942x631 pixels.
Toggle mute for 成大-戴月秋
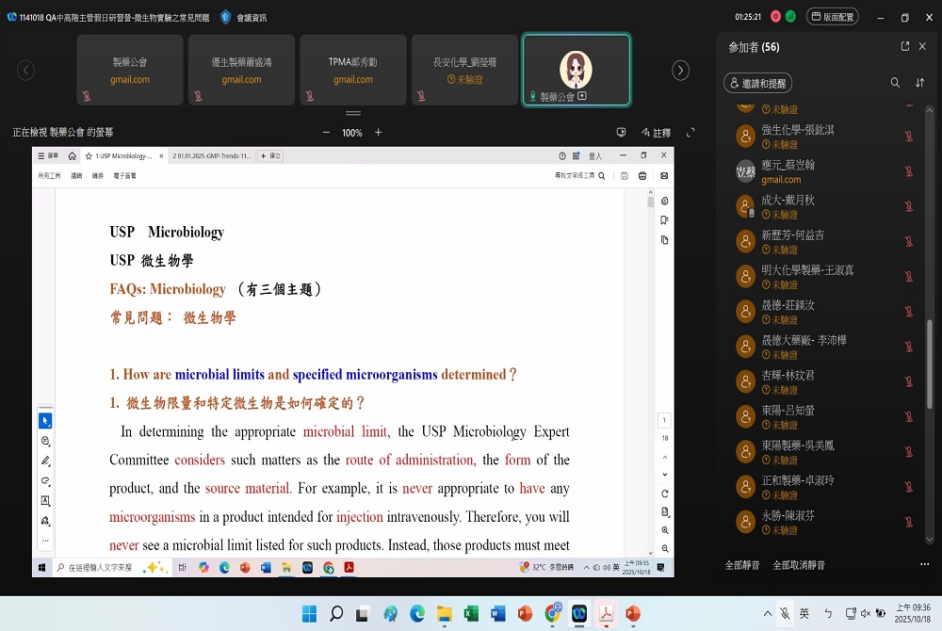click(x=909, y=206)
